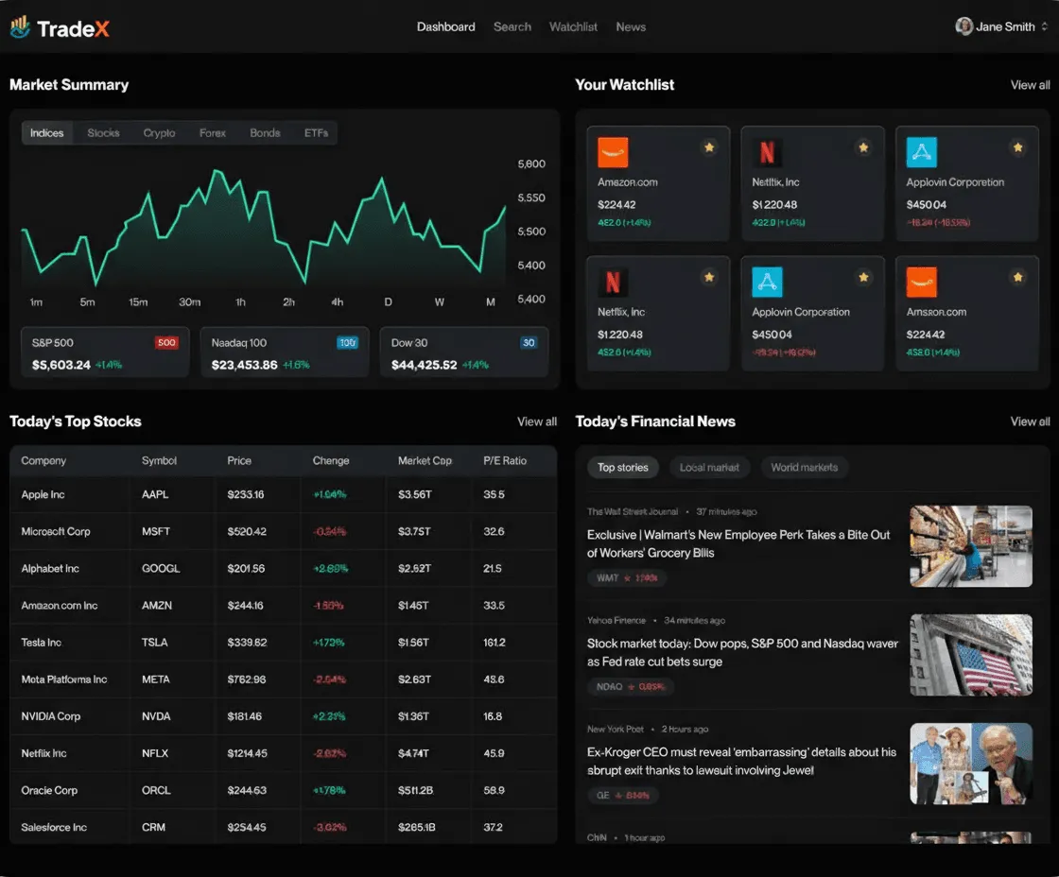
Task: Click the red 500 badge on S&P 500
Action: [x=166, y=342]
